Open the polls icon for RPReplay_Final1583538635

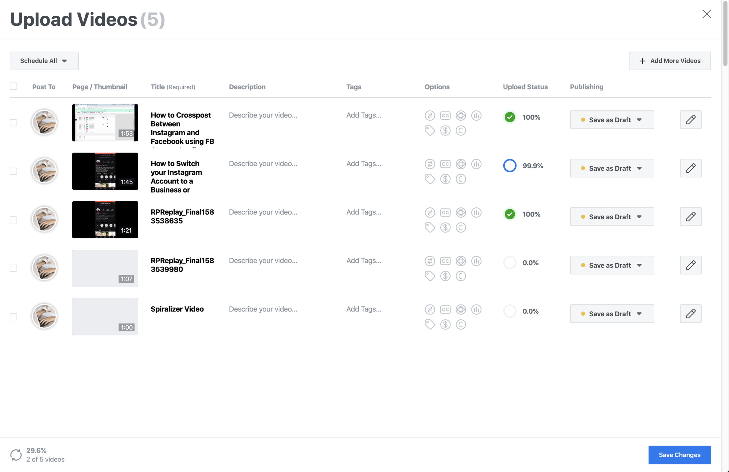[476, 212]
